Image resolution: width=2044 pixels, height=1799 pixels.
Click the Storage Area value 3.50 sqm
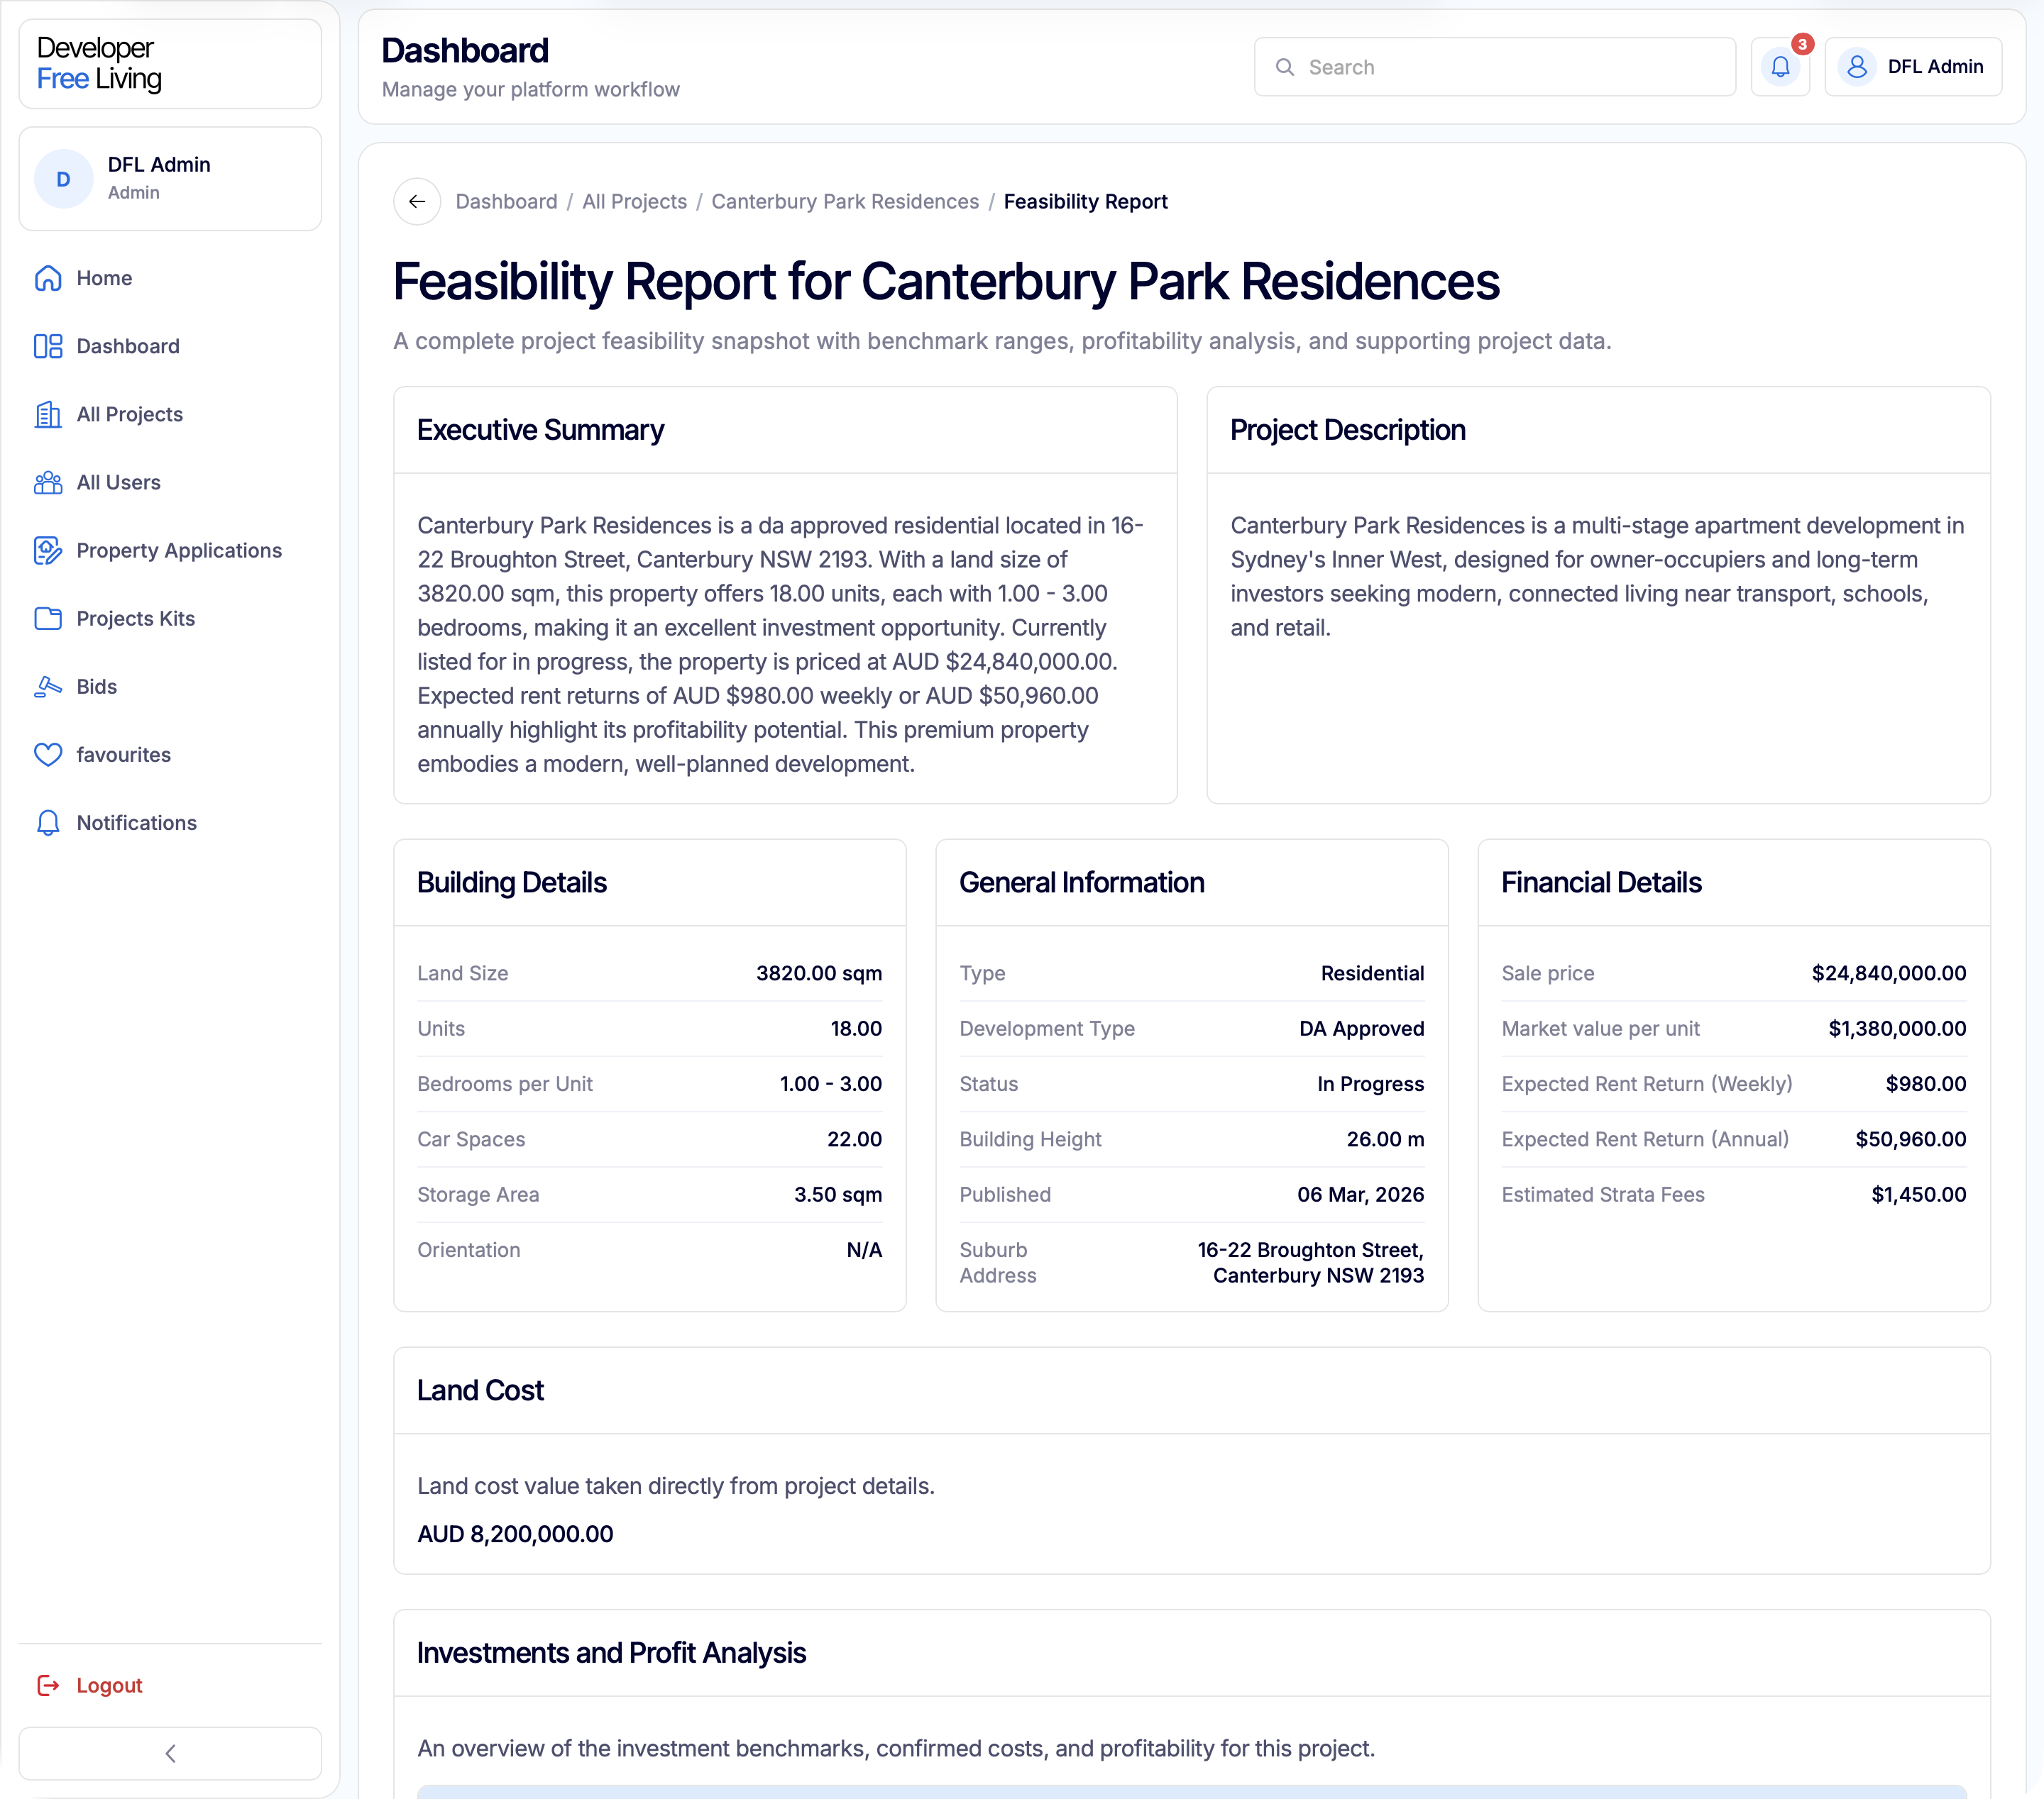(837, 1195)
